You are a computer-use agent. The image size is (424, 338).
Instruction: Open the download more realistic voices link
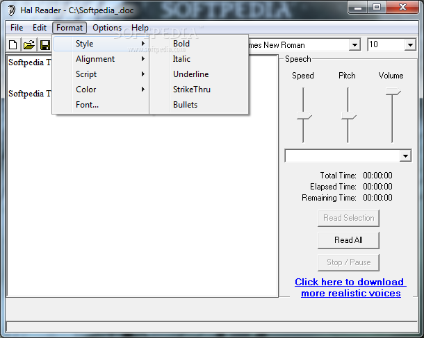[350, 287]
